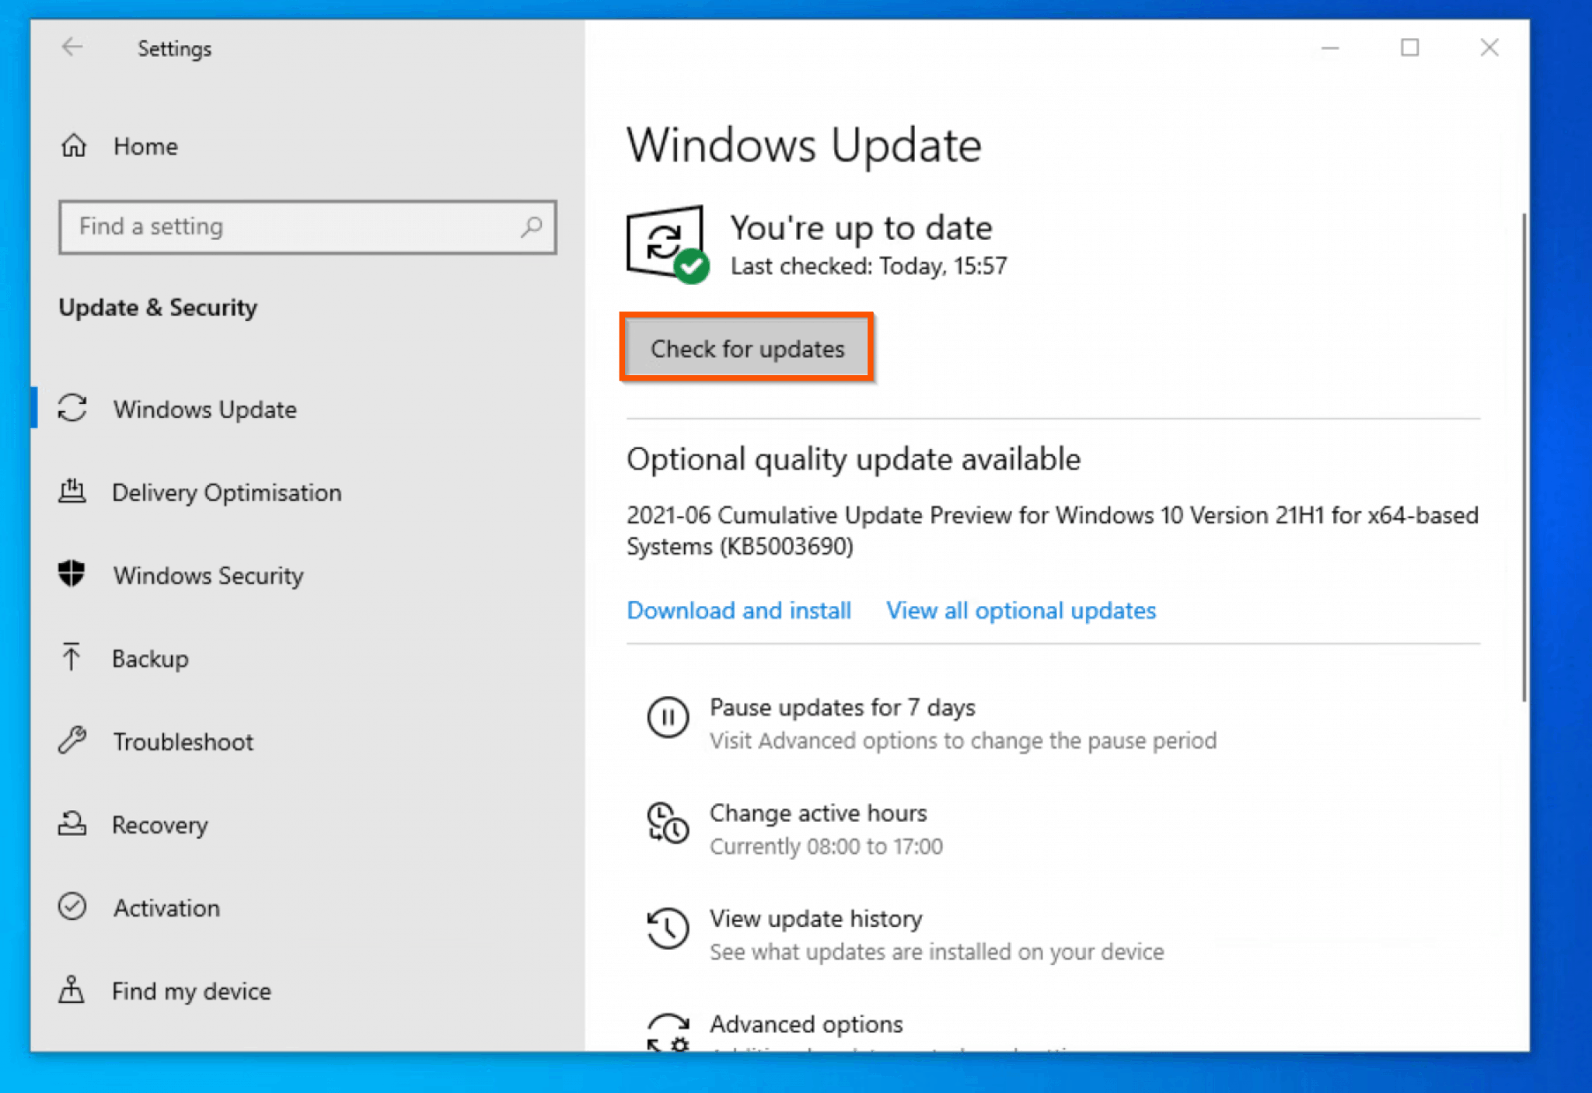Click the back arrow in Settings header
This screenshot has height=1093, width=1592.
[x=72, y=47]
